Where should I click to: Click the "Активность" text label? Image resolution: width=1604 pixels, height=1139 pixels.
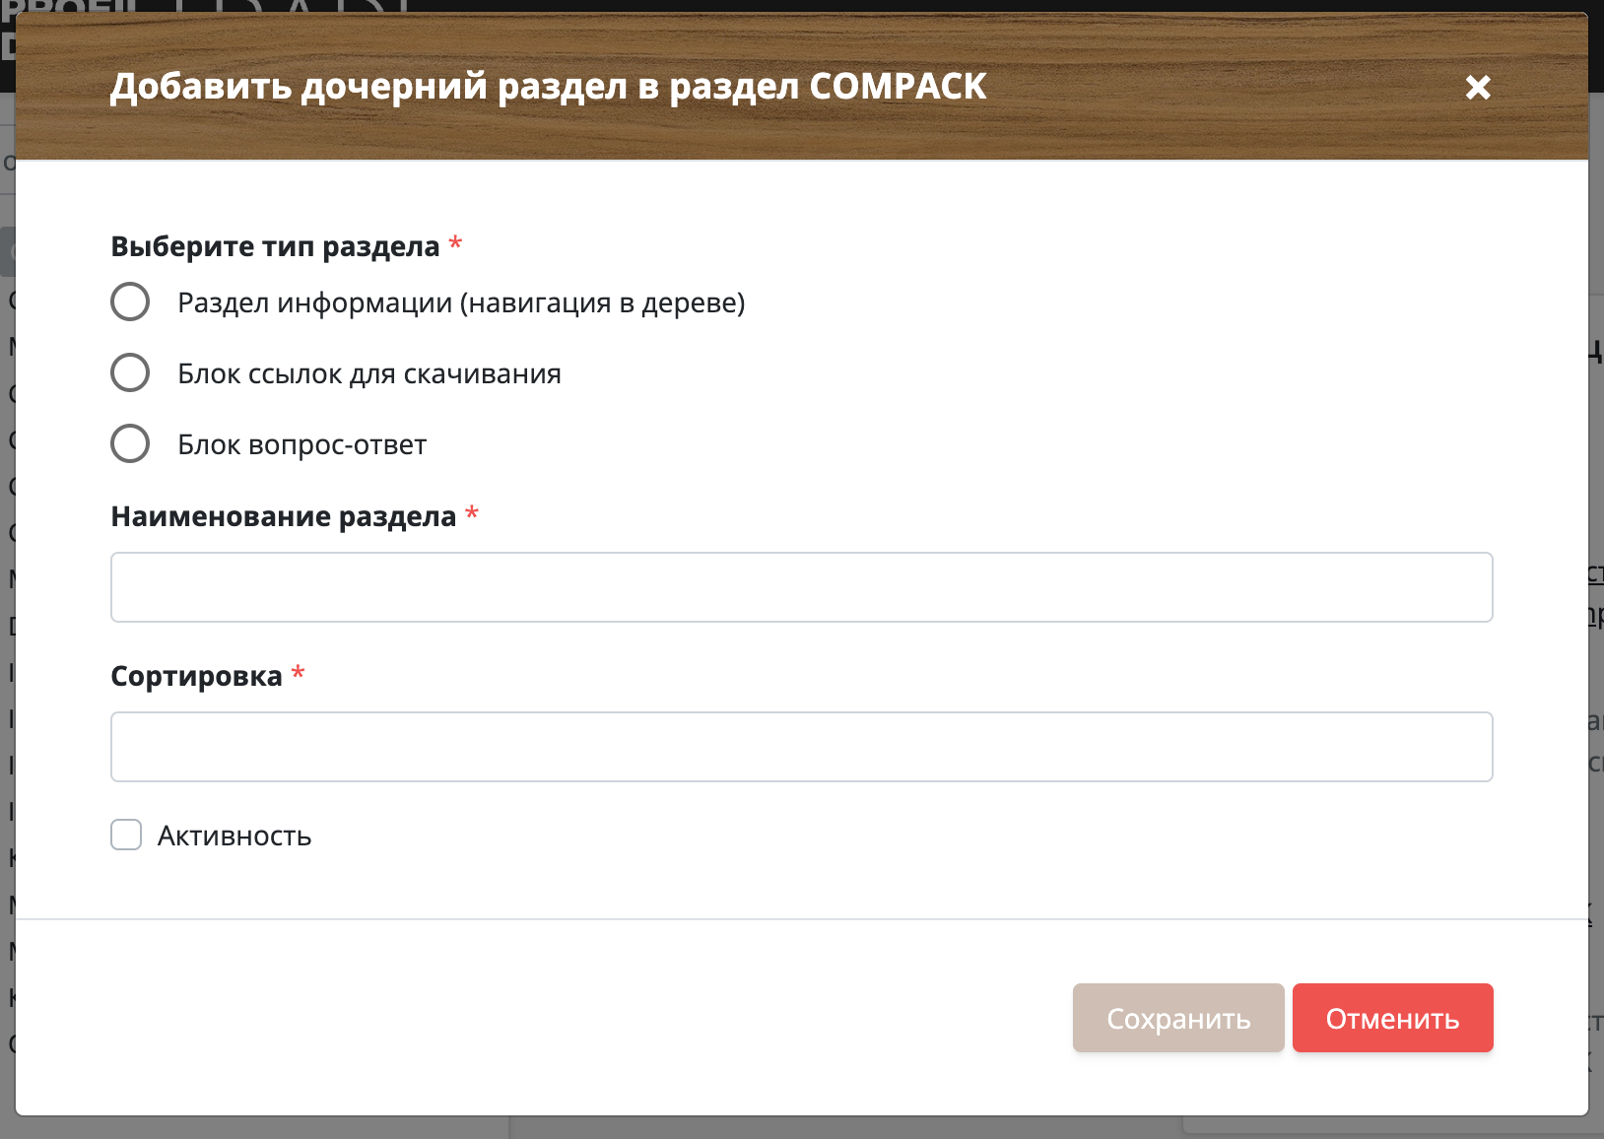click(x=234, y=837)
